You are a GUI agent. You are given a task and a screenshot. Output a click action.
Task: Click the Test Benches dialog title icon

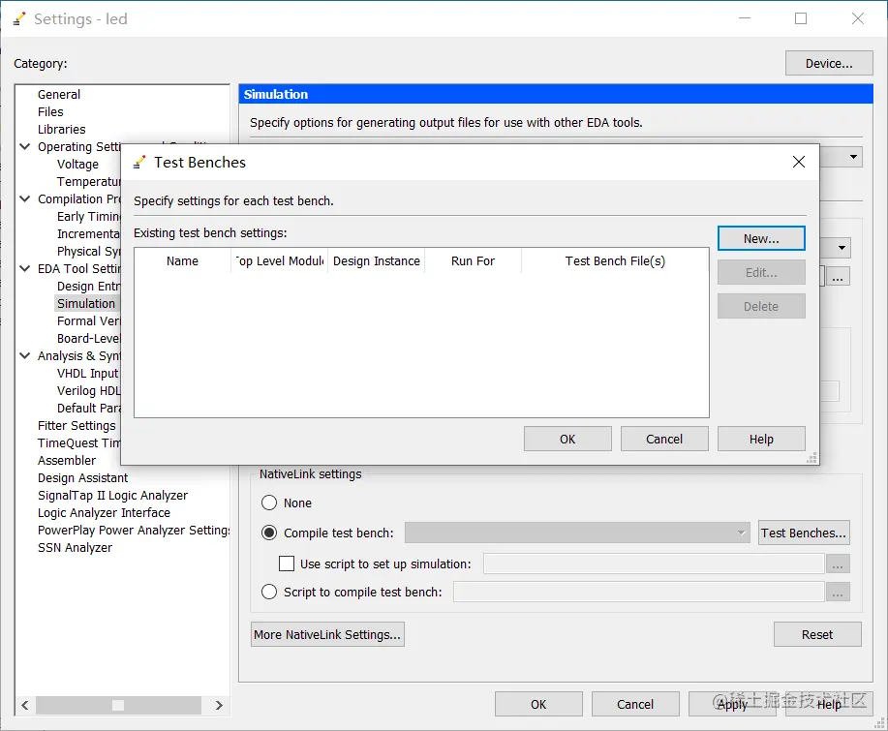(x=139, y=163)
